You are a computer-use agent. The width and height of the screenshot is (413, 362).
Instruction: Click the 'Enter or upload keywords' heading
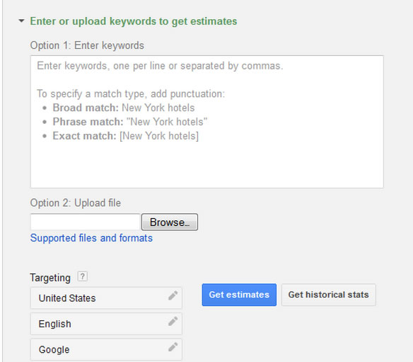[134, 21]
